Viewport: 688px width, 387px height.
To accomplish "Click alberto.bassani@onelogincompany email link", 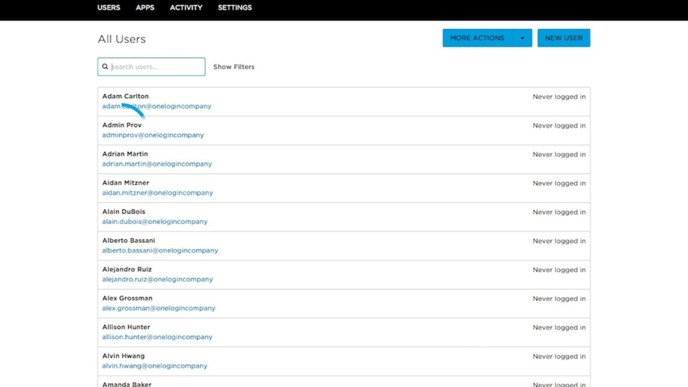I will (x=160, y=250).
